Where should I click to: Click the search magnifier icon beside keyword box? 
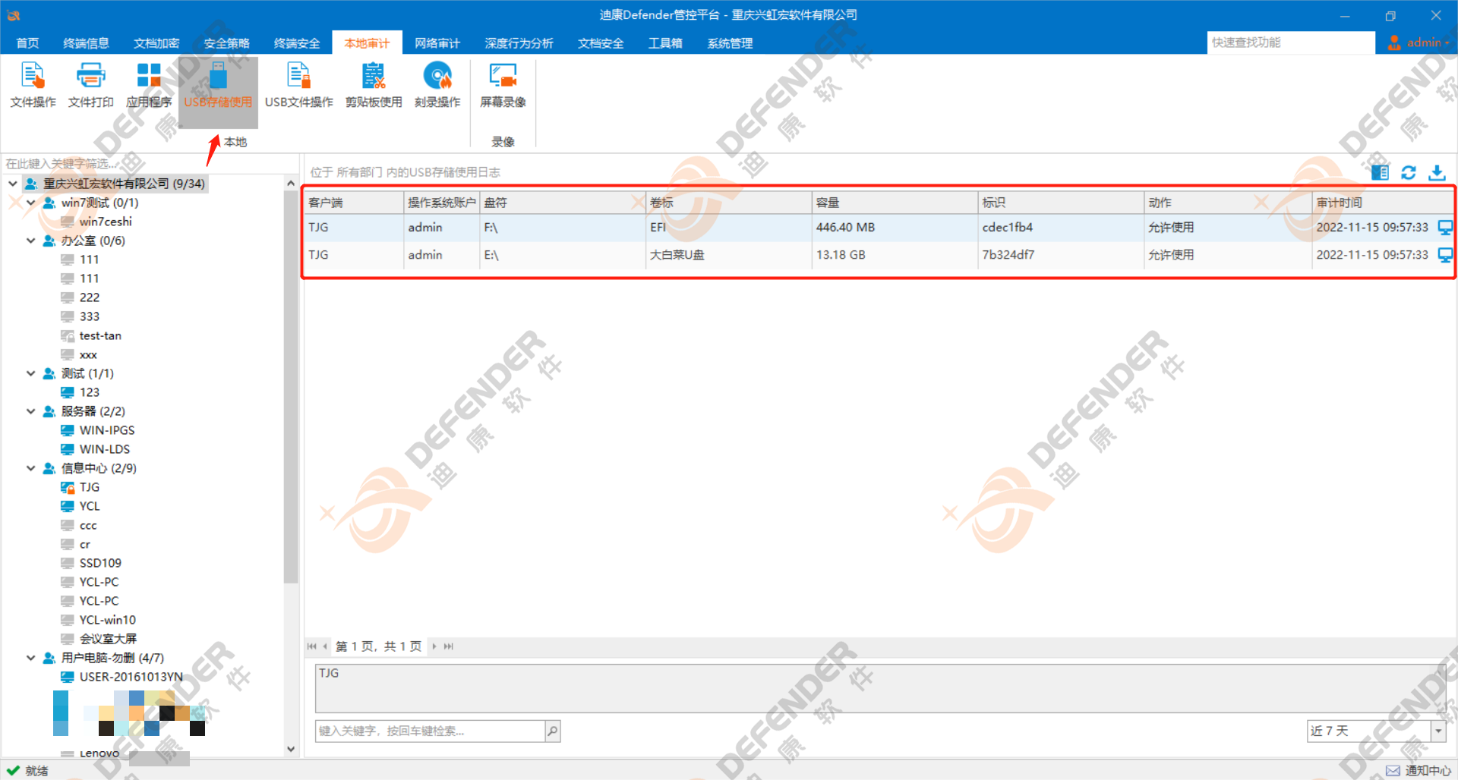pyautogui.click(x=553, y=731)
